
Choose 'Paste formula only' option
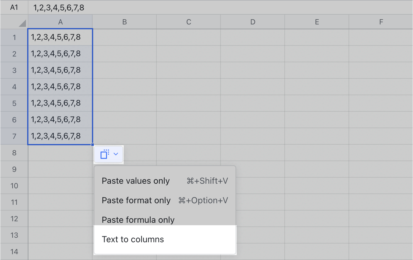138,219
